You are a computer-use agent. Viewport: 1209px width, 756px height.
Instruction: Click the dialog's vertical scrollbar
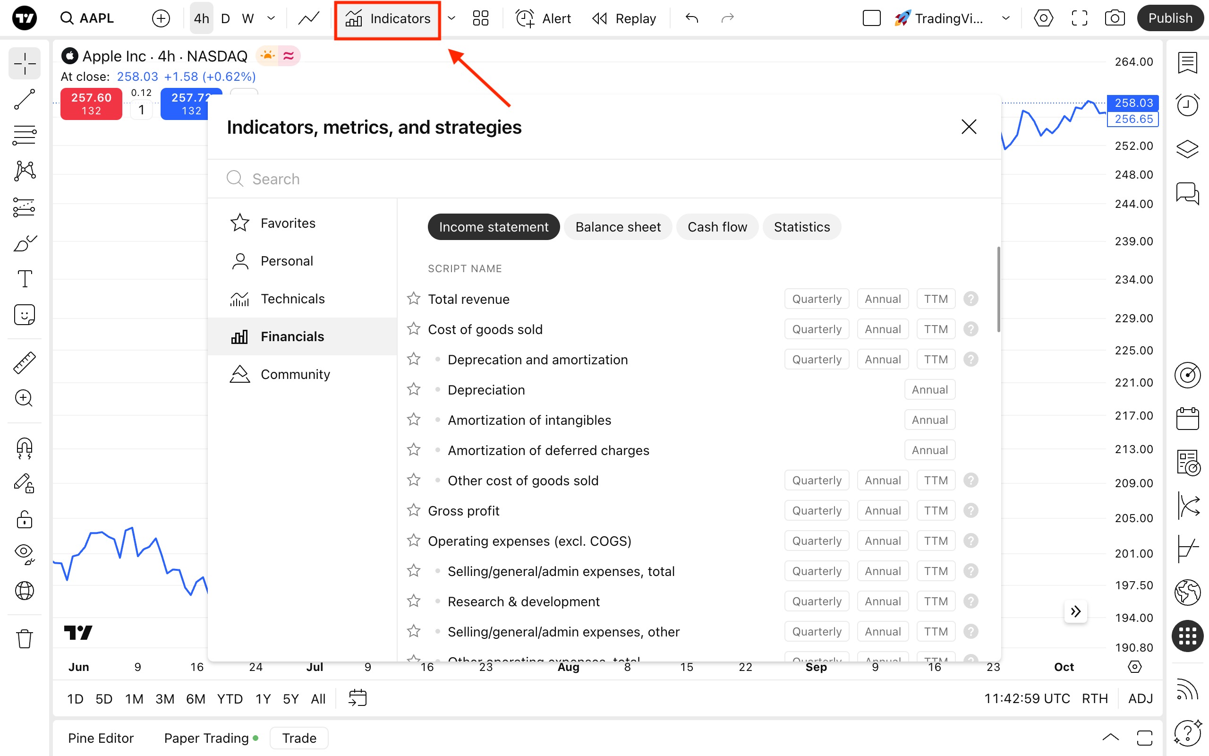click(x=998, y=290)
